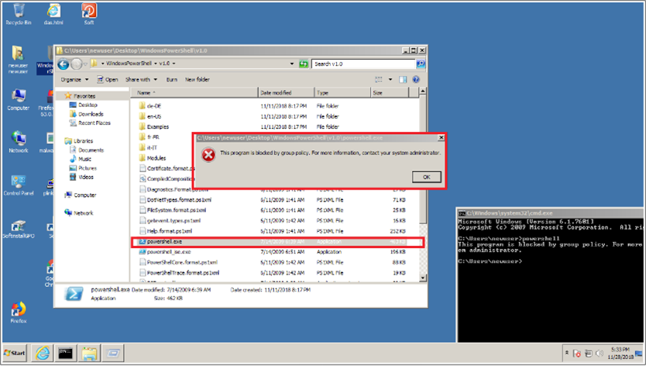The width and height of the screenshot is (646, 366).
Task: Click New folder in toolbar
Action: coord(197,80)
